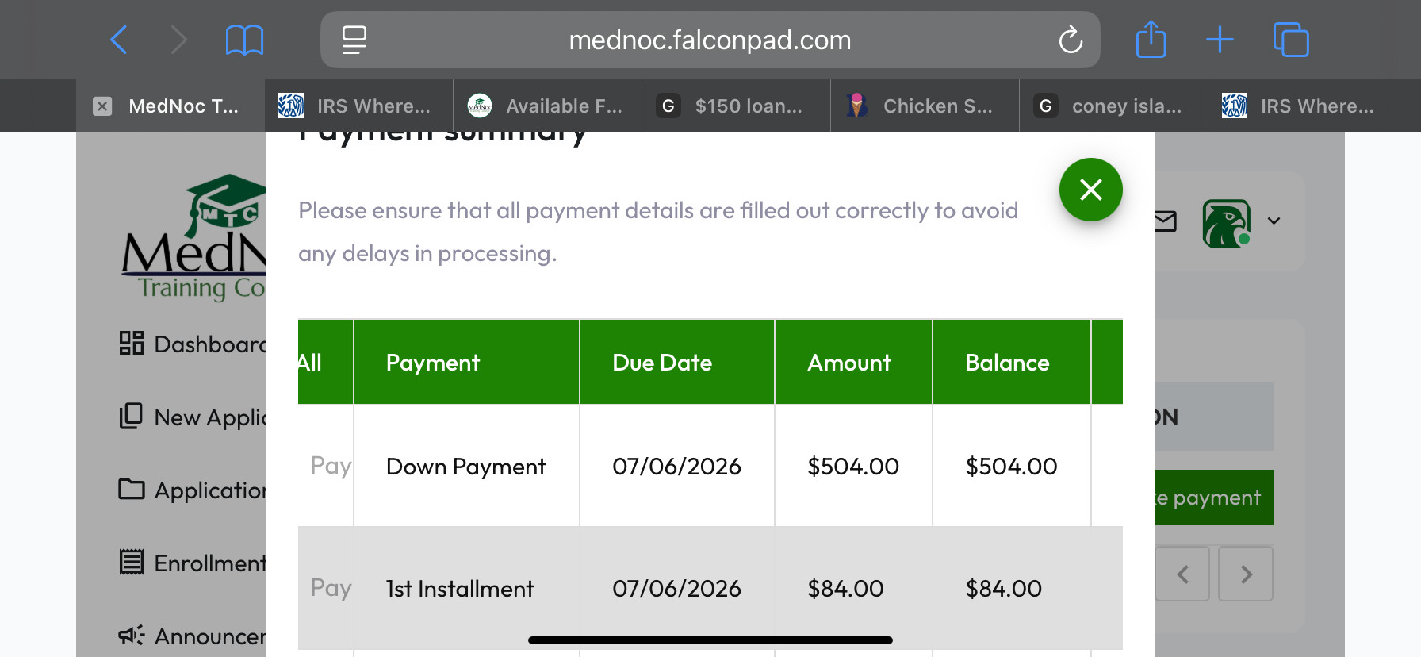Click the Applications folder icon

pos(132,489)
